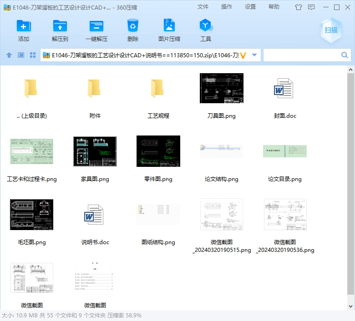Open the 帮助 menu
Screen dimensions: 355x321
[x=274, y=7]
